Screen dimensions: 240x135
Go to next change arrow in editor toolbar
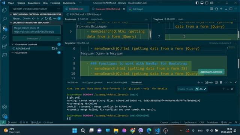(226, 9)
